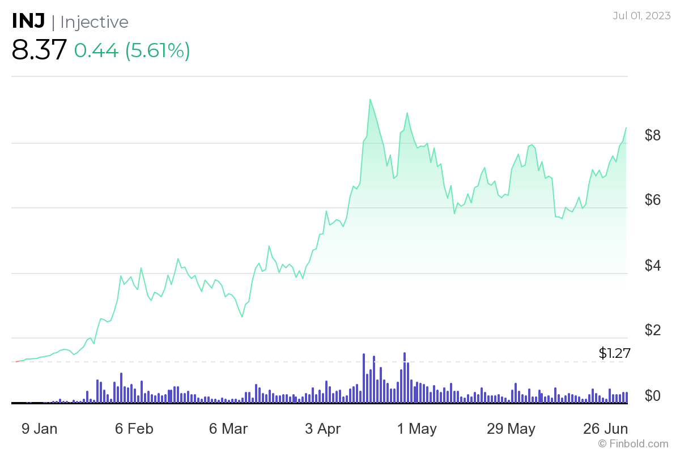
Task: Select the 6 Feb date tick
Action: [134, 429]
